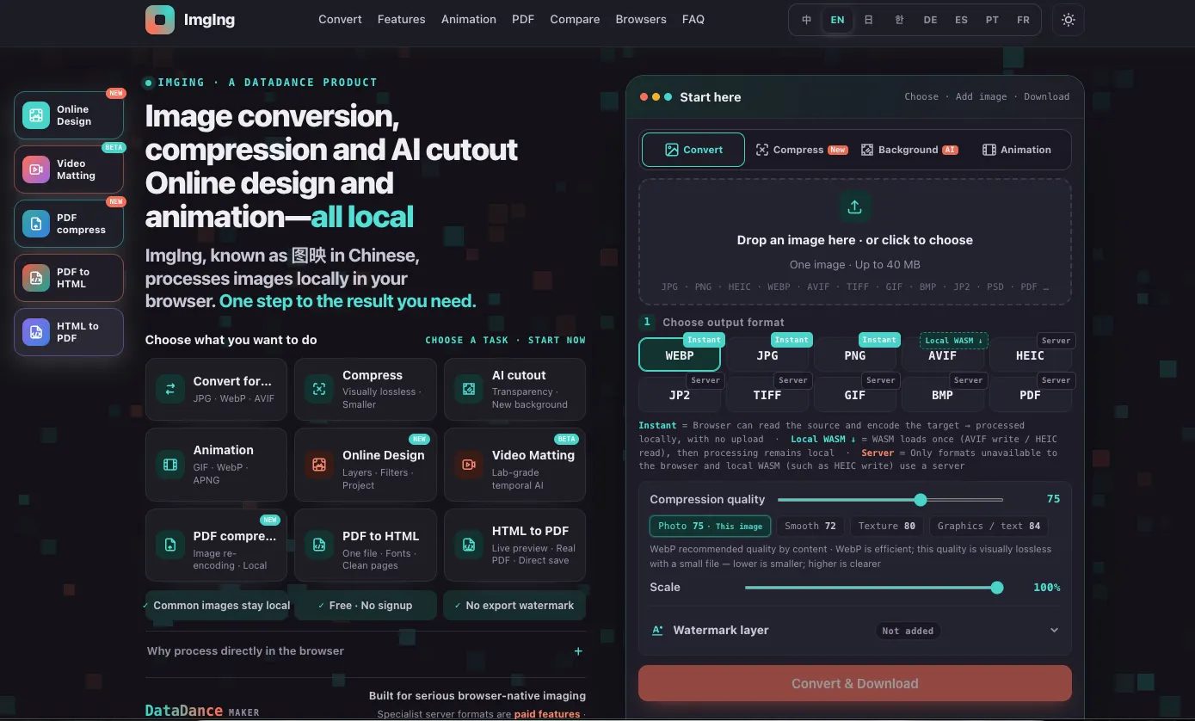The width and height of the screenshot is (1195, 721).
Task: Apply the 'Smooth 72' quality preset
Action: (x=810, y=526)
